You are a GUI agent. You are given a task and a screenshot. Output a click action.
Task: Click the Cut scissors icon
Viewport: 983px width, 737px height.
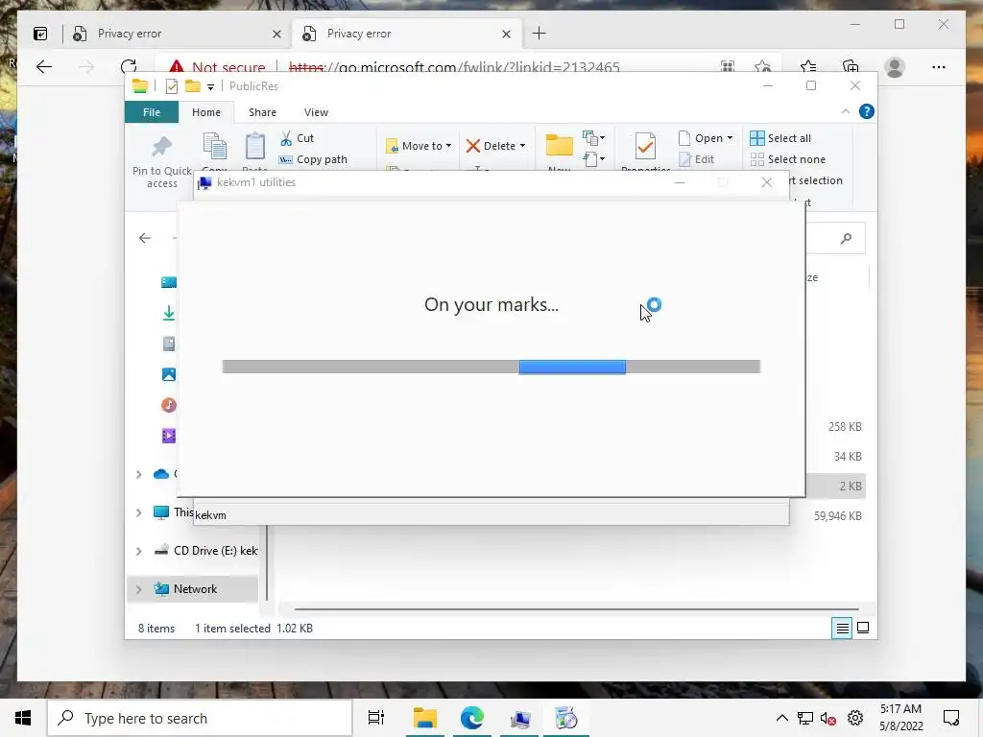(x=286, y=138)
